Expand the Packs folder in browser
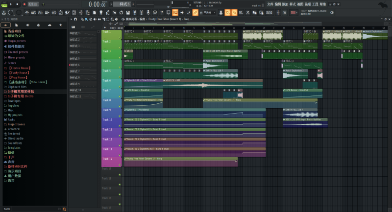Screen dimensions: 392x212 (11, 119)
